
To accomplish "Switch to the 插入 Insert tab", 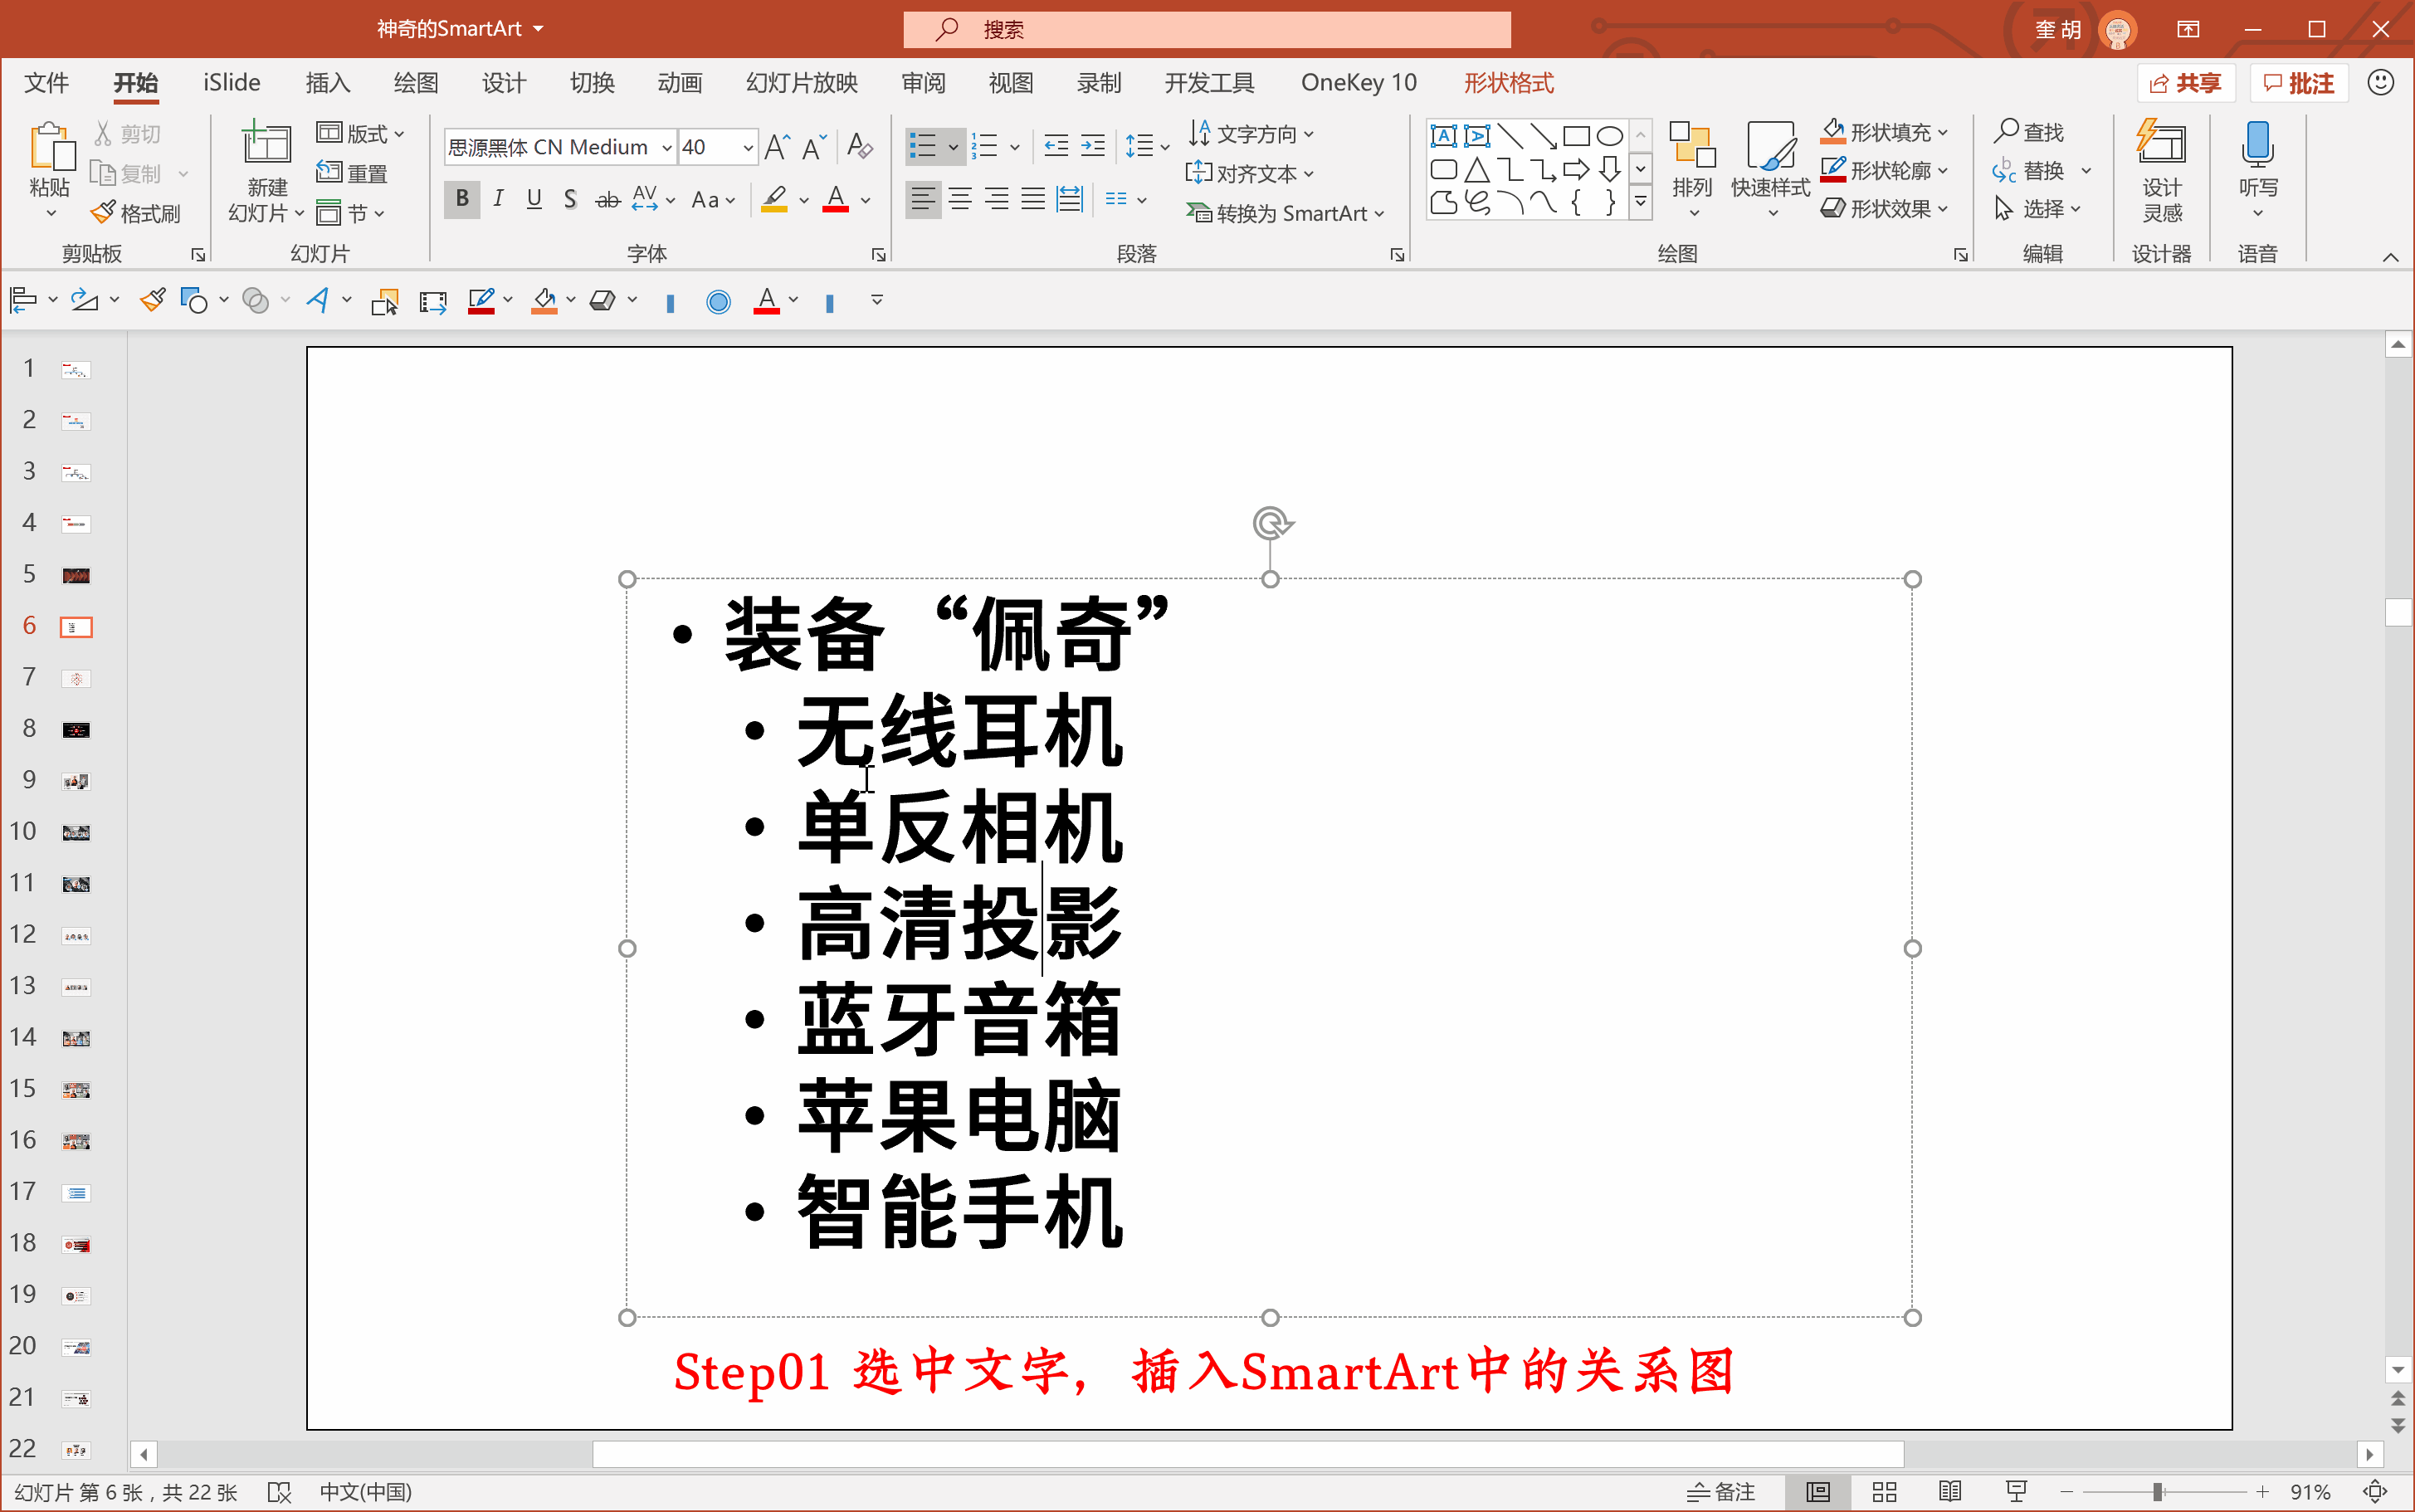I will point(328,83).
